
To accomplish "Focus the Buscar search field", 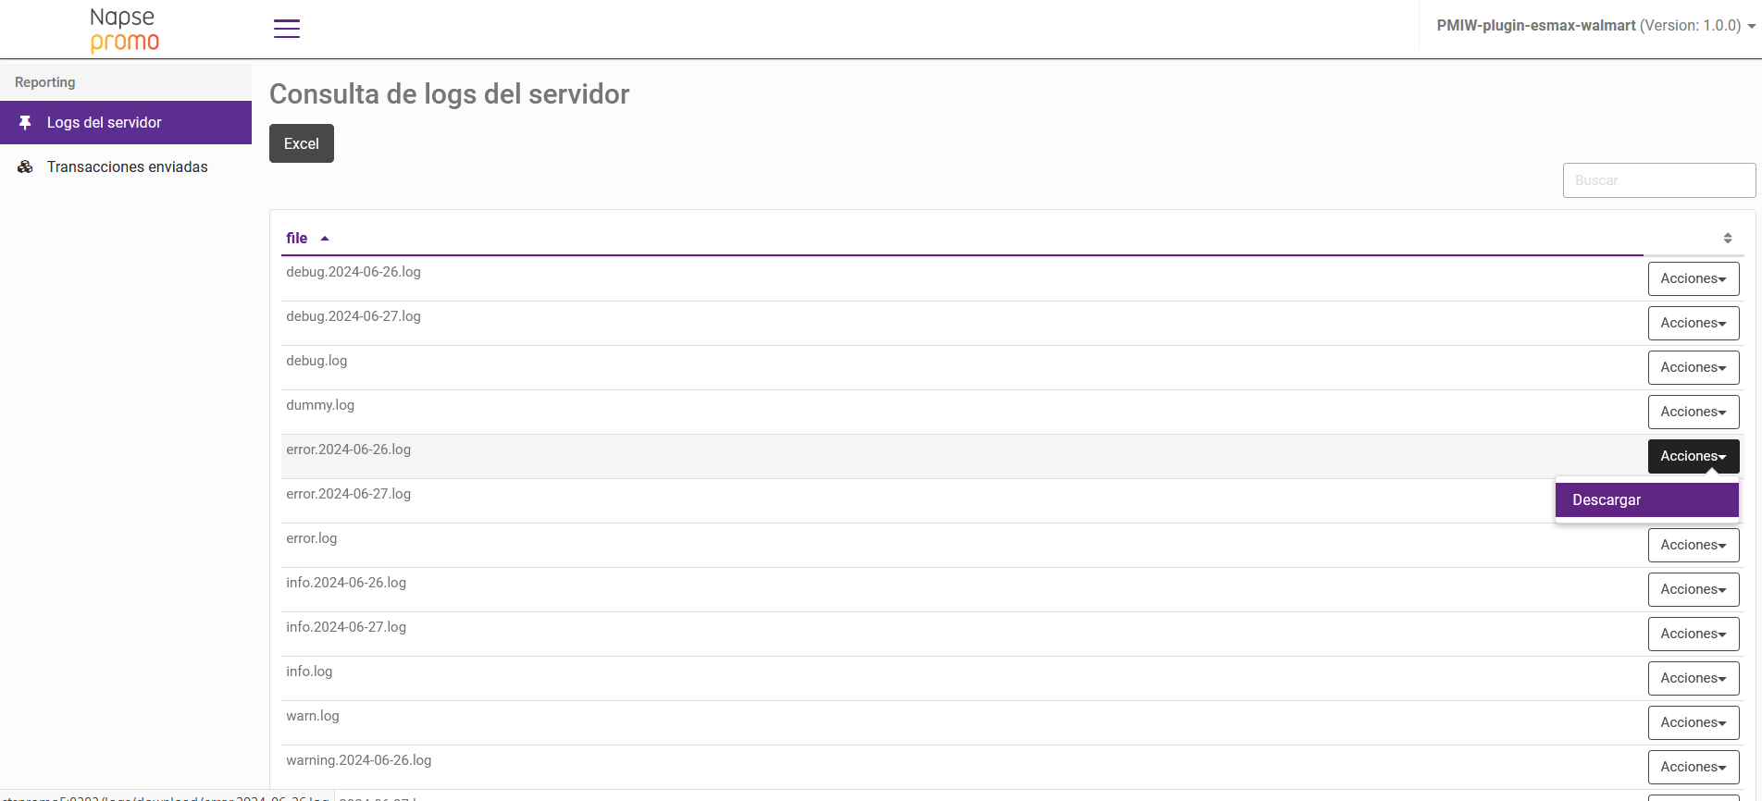I will click(x=1658, y=180).
